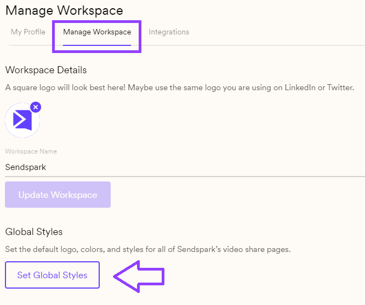Click the Workspace Name label
Screen dimensions: 365x305
coord(31,151)
